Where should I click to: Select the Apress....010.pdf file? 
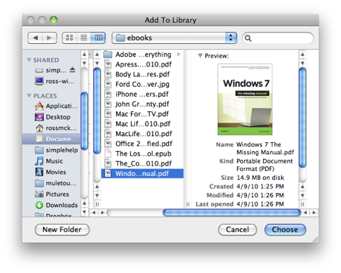(142, 64)
